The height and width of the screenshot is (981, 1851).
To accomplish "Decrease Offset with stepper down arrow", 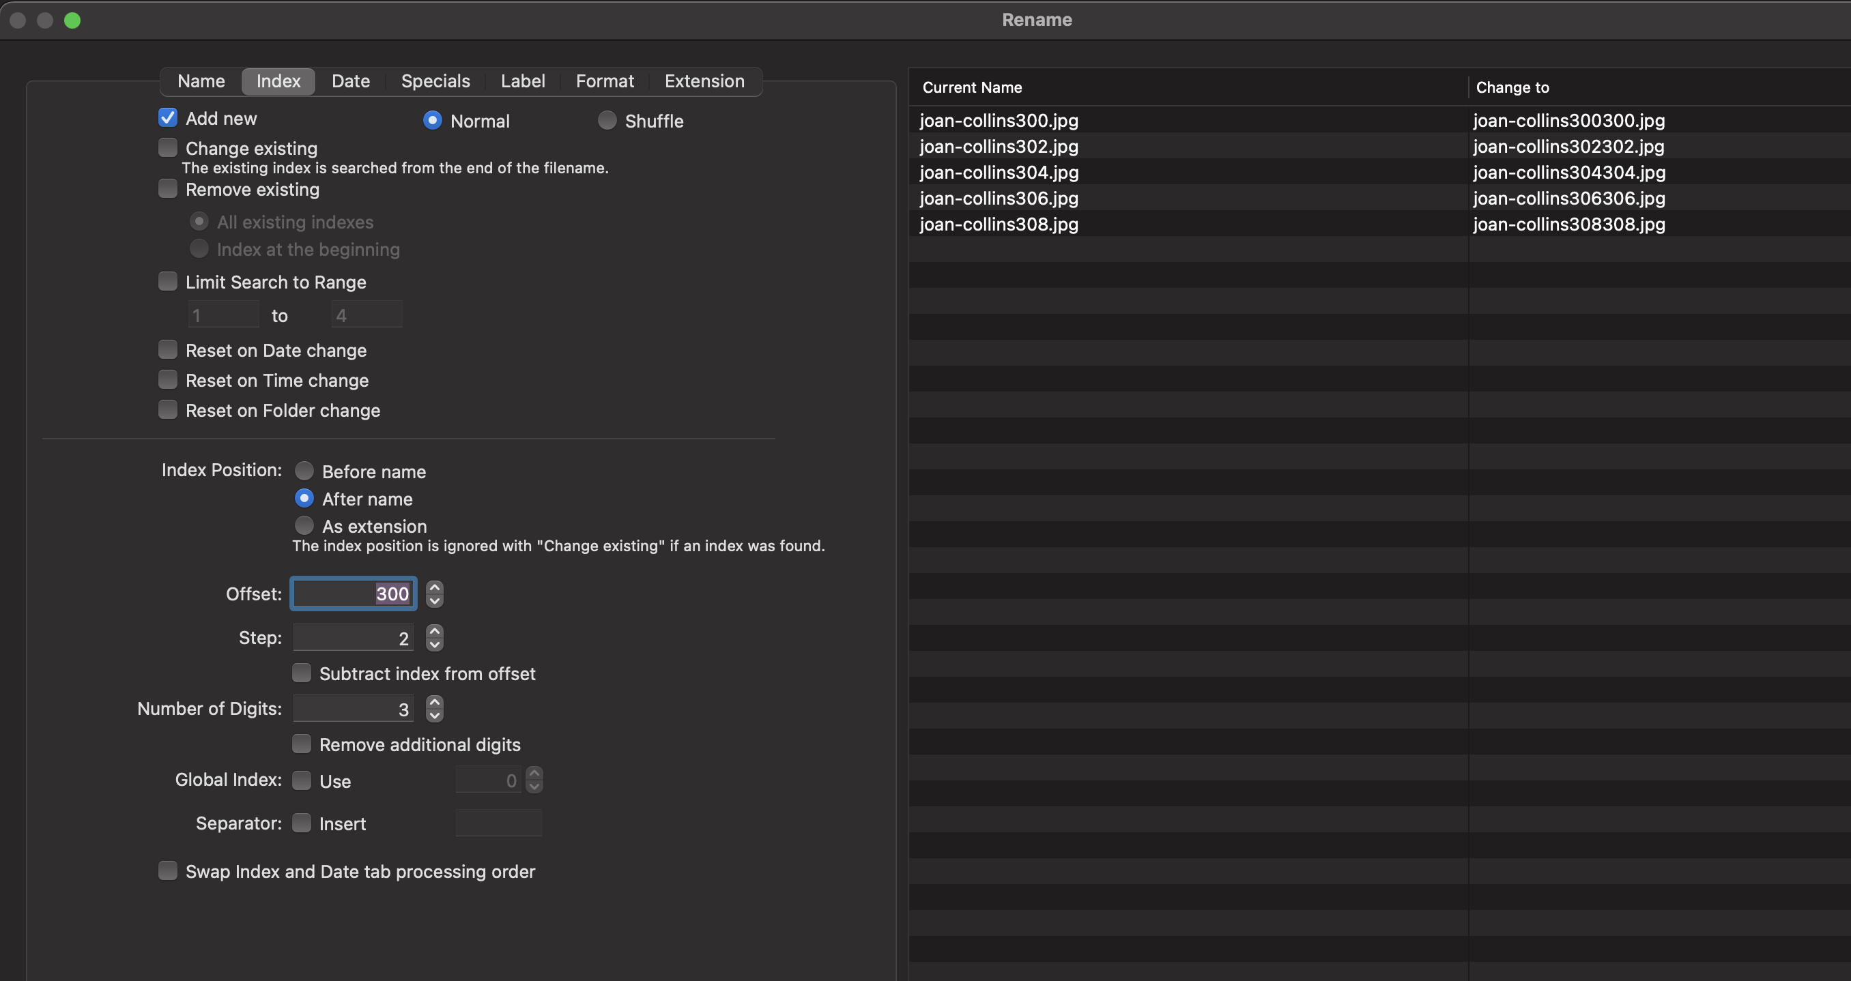I will pos(434,601).
